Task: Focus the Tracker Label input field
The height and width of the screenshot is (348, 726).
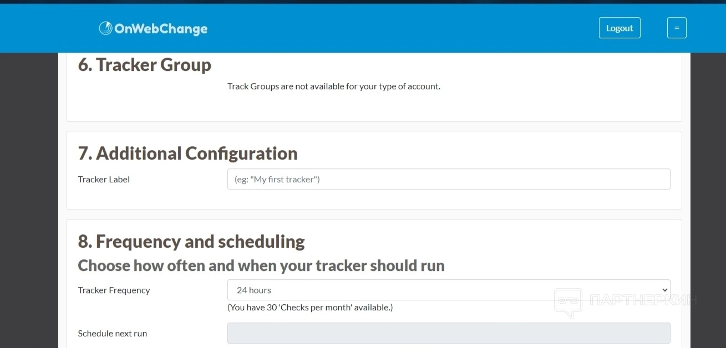Action: [448, 180]
